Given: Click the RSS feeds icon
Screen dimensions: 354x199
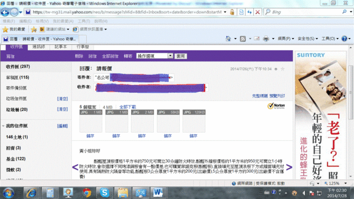Looking at the screenshot, I should tap(243, 39).
